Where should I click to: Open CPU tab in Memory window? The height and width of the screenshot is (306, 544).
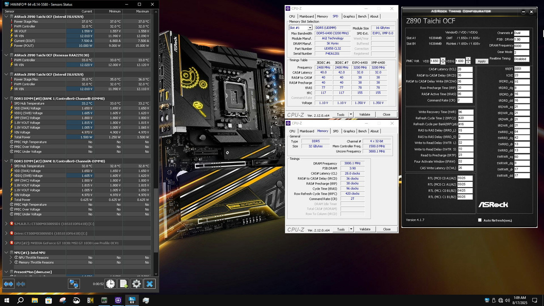tap(292, 131)
